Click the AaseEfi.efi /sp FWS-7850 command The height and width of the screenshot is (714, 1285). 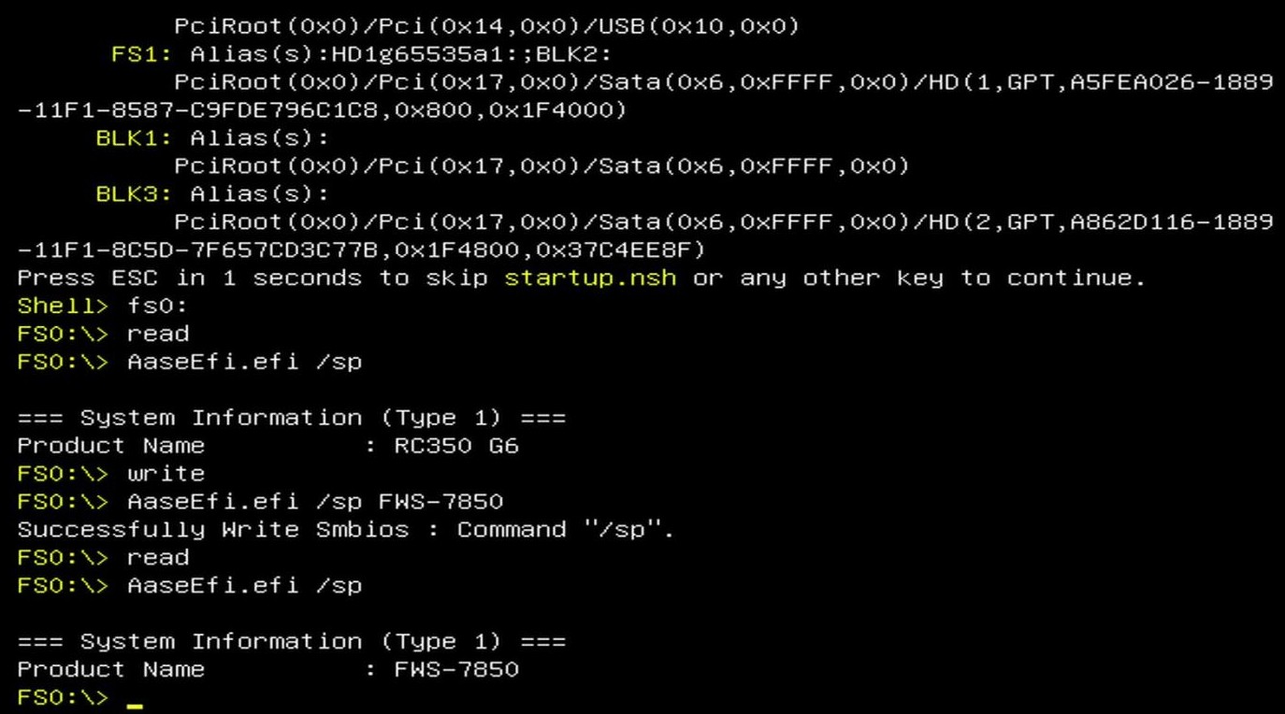(315, 501)
